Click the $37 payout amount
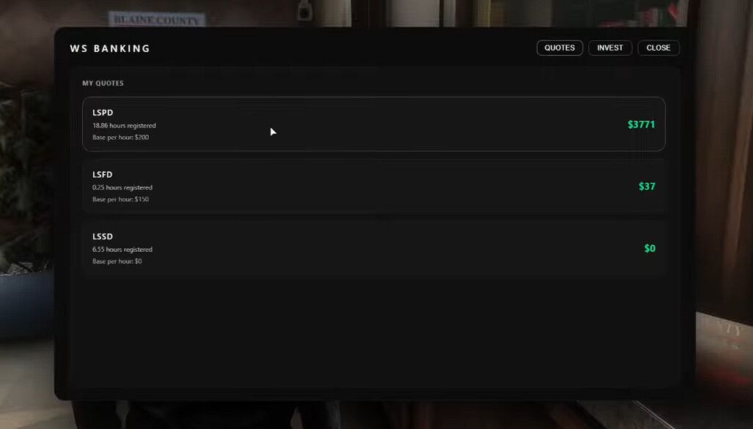The width and height of the screenshot is (753, 429). pos(647,186)
